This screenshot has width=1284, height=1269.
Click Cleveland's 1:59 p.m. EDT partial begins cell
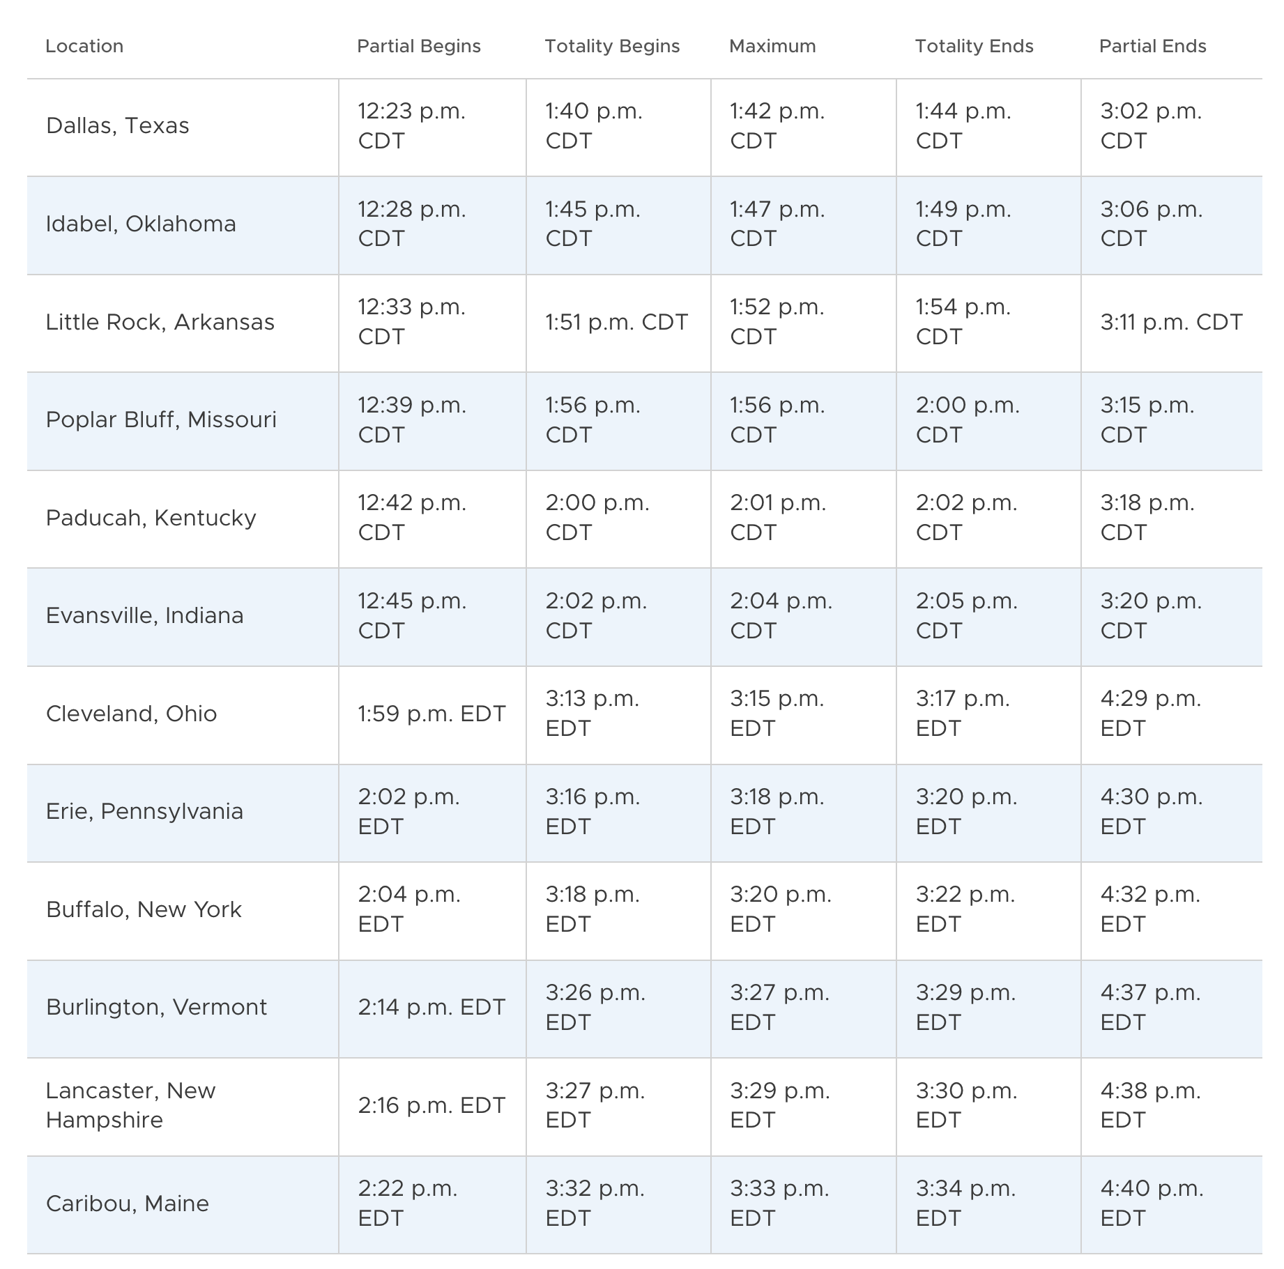coord(432,715)
